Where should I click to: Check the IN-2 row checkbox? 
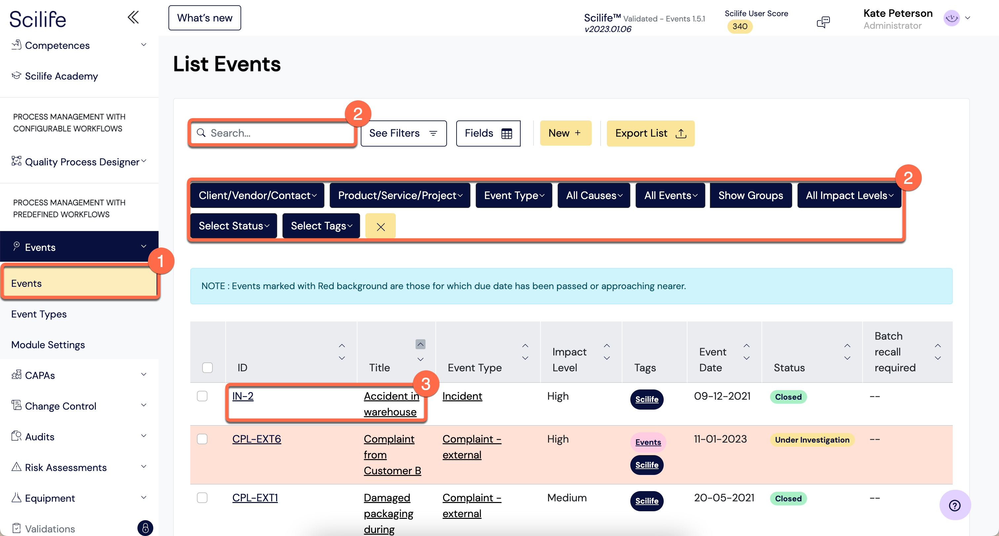tap(202, 396)
